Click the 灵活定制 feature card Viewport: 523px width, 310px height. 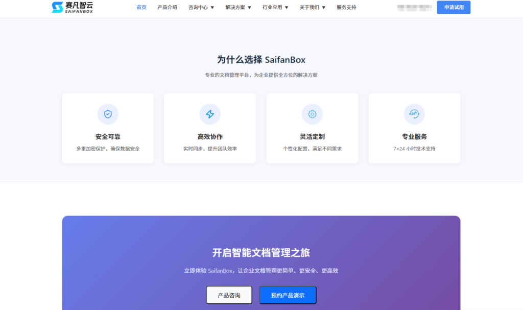coord(312,128)
